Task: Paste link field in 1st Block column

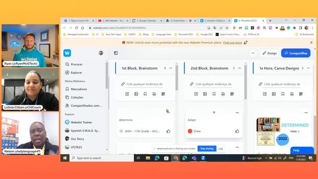Action: pos(145,84)
